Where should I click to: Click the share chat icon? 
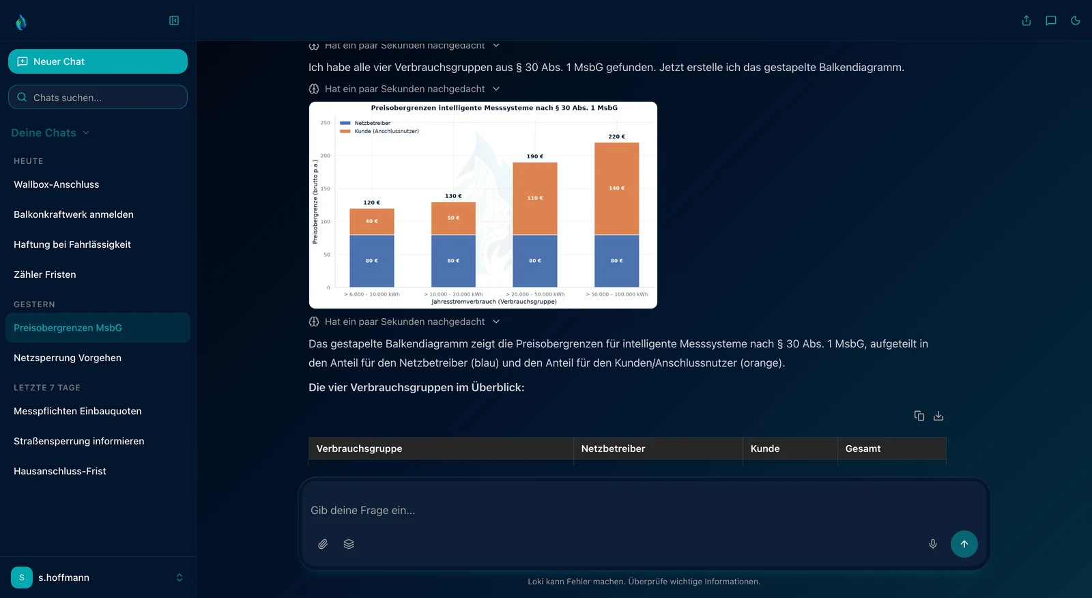[x=1026, y=20]
